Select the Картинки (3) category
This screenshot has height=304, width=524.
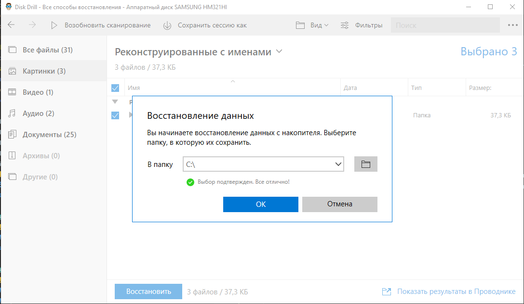point(44,71)
